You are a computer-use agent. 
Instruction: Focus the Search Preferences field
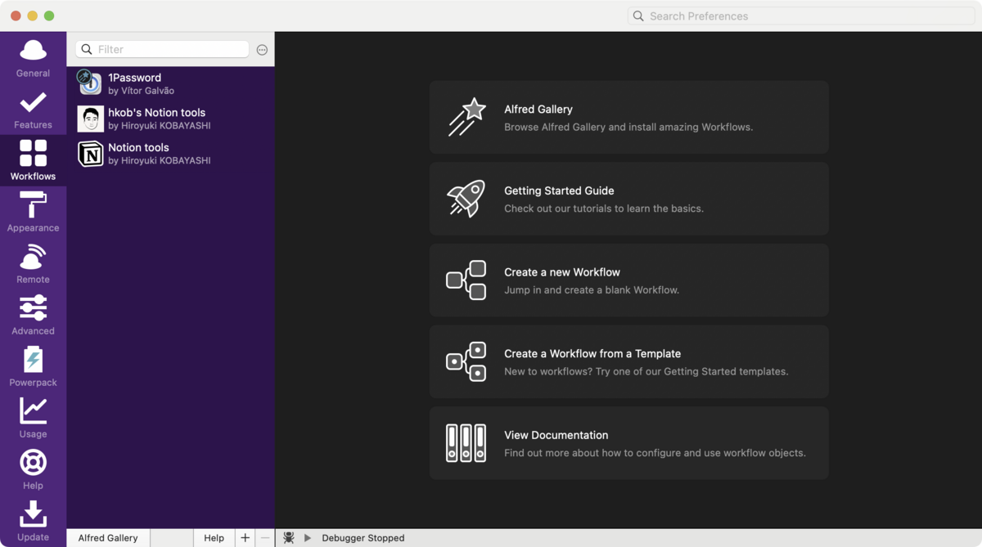pyautogui.click(x=800, y=16)
